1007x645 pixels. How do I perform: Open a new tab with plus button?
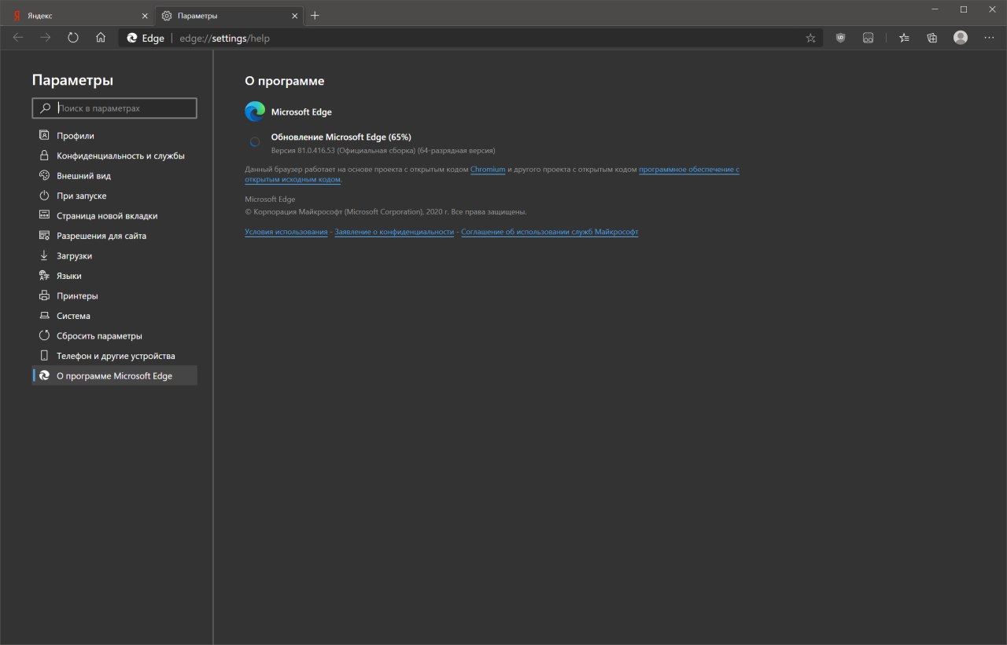coord(315,16)
